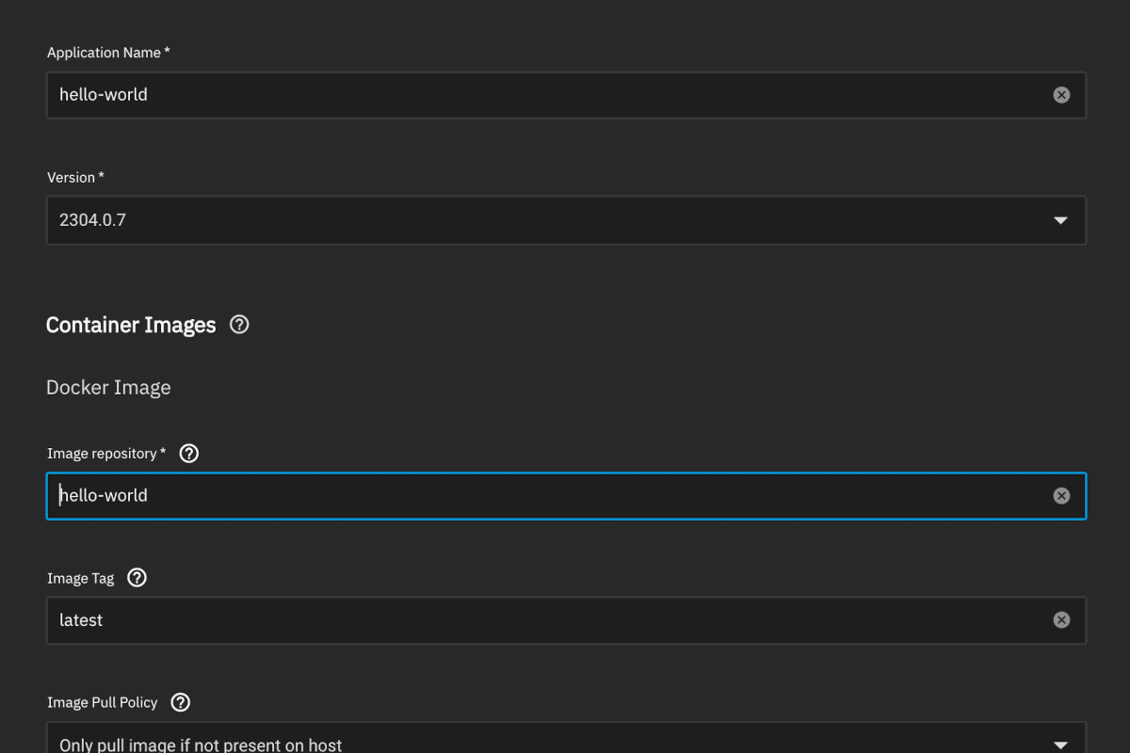Open the Container Images help tooltip icon
This screenshot has height=753, width=1130.
click(239, 325)
